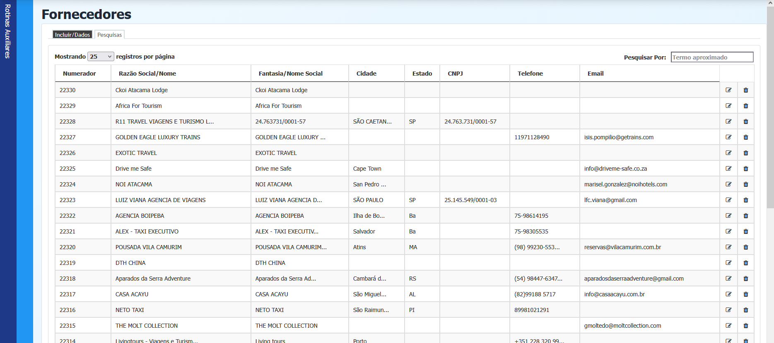
Task: Select the Incluir/Dados tab
Action: click(x=72, y=35)
